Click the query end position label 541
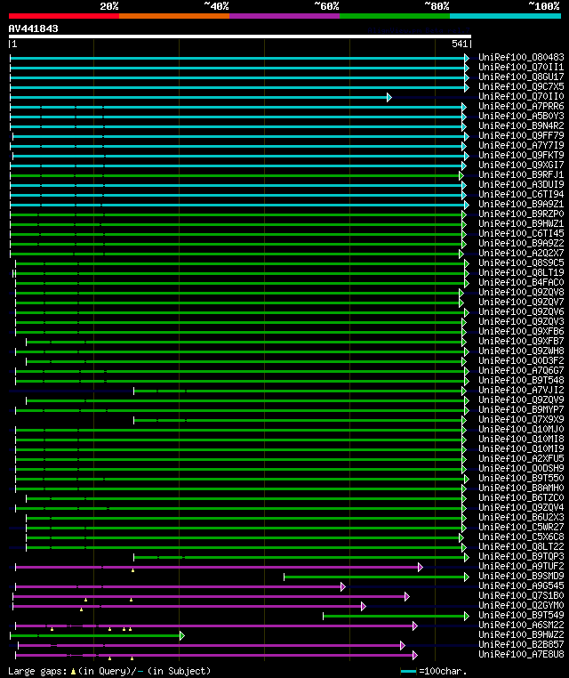Screen dimensions: 569x678 coord(460,44)
